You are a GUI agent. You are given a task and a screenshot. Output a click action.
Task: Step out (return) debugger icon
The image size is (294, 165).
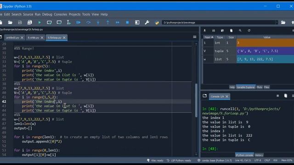point(108,22)
